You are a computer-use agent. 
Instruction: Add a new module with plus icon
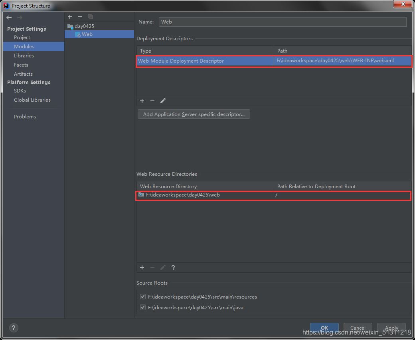click(70, 17)
